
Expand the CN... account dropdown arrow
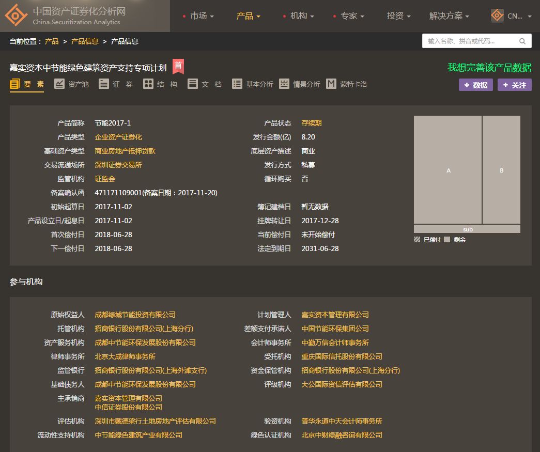point(530,16)
